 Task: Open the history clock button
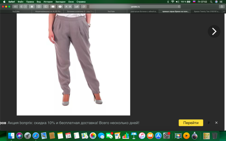click(x=39, y=6)
